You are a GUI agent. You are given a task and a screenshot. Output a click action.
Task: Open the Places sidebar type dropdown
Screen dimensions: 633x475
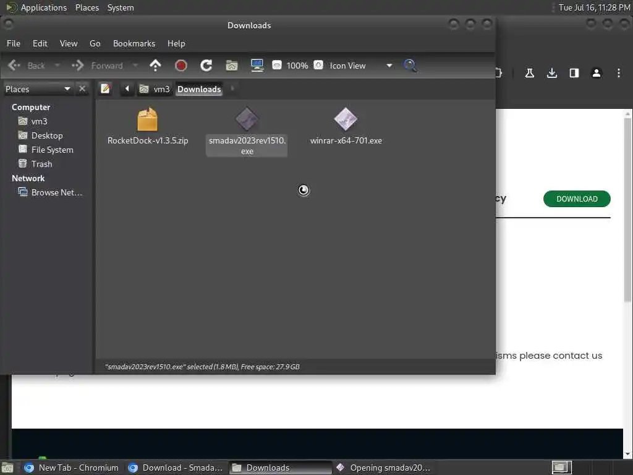[38, 89]
